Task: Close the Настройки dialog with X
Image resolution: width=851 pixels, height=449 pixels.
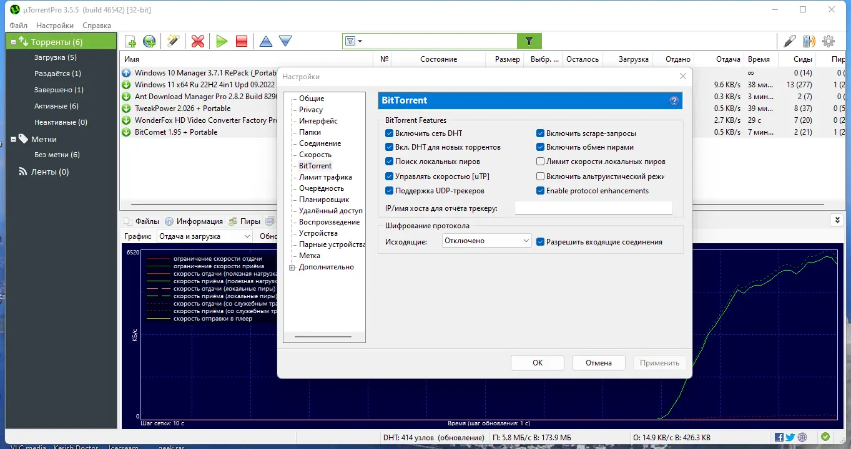Action: pos(682,76)
